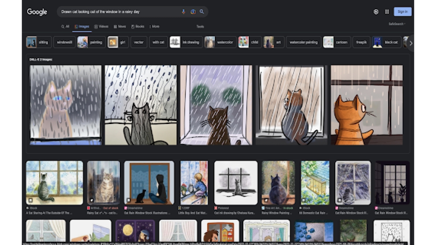The height and width of the screenshot is (245, 436).
Task: Open moon and girl night thumbnail
Action: (x=135, y=231)
